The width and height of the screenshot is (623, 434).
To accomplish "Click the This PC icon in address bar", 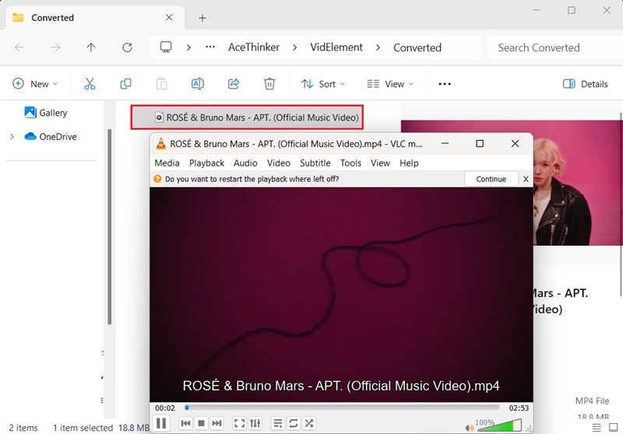I will coord(166,47).
